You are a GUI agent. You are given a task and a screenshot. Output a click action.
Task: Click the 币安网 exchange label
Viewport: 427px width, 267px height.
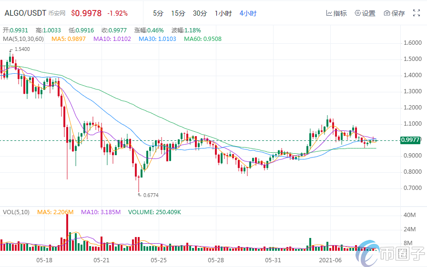point(58,14)
